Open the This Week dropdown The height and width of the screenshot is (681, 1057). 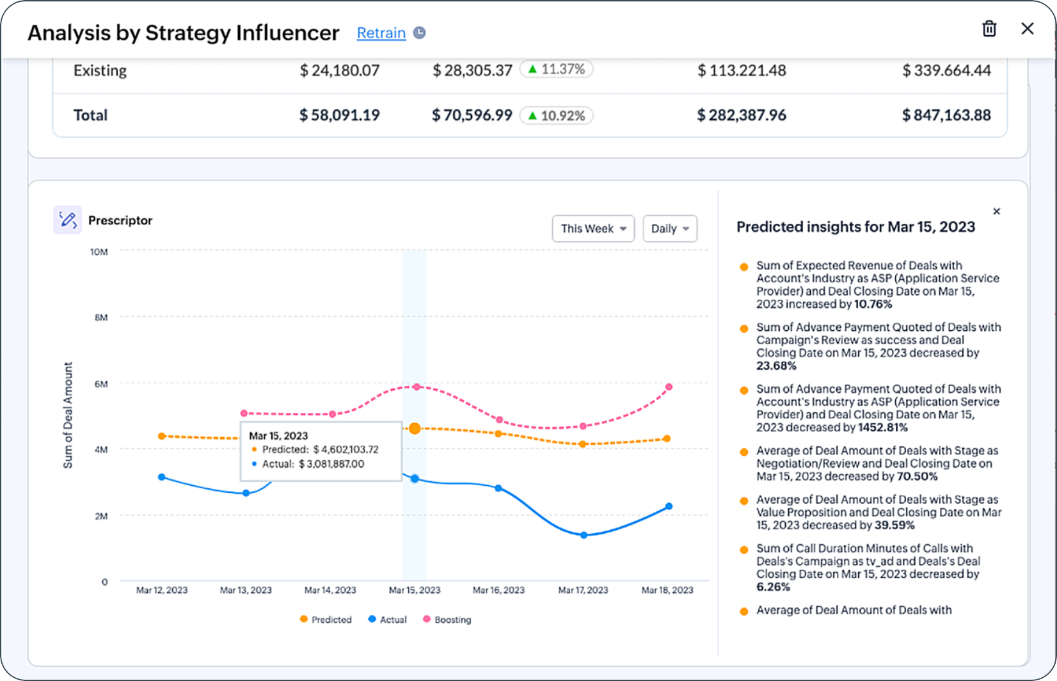pos(592,228)
